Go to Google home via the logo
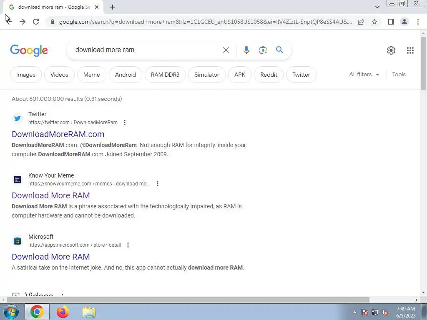The image size is (427, 320). 29,50
